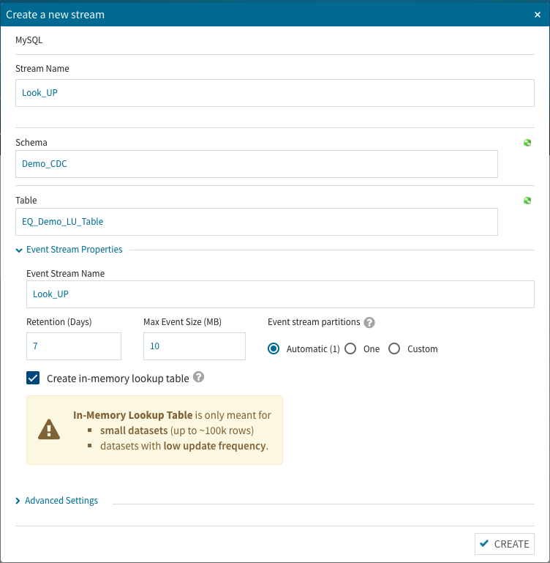Select One partition option

click(350, 348)
